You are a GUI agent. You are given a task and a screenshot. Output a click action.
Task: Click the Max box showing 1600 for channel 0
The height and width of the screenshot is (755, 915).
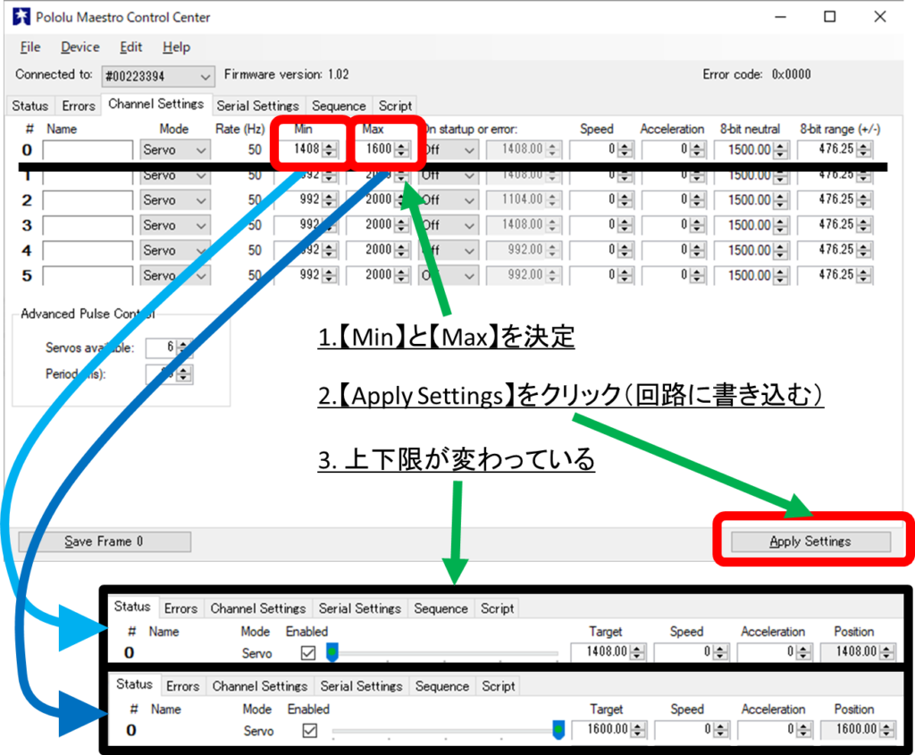(x=378, y=149)
